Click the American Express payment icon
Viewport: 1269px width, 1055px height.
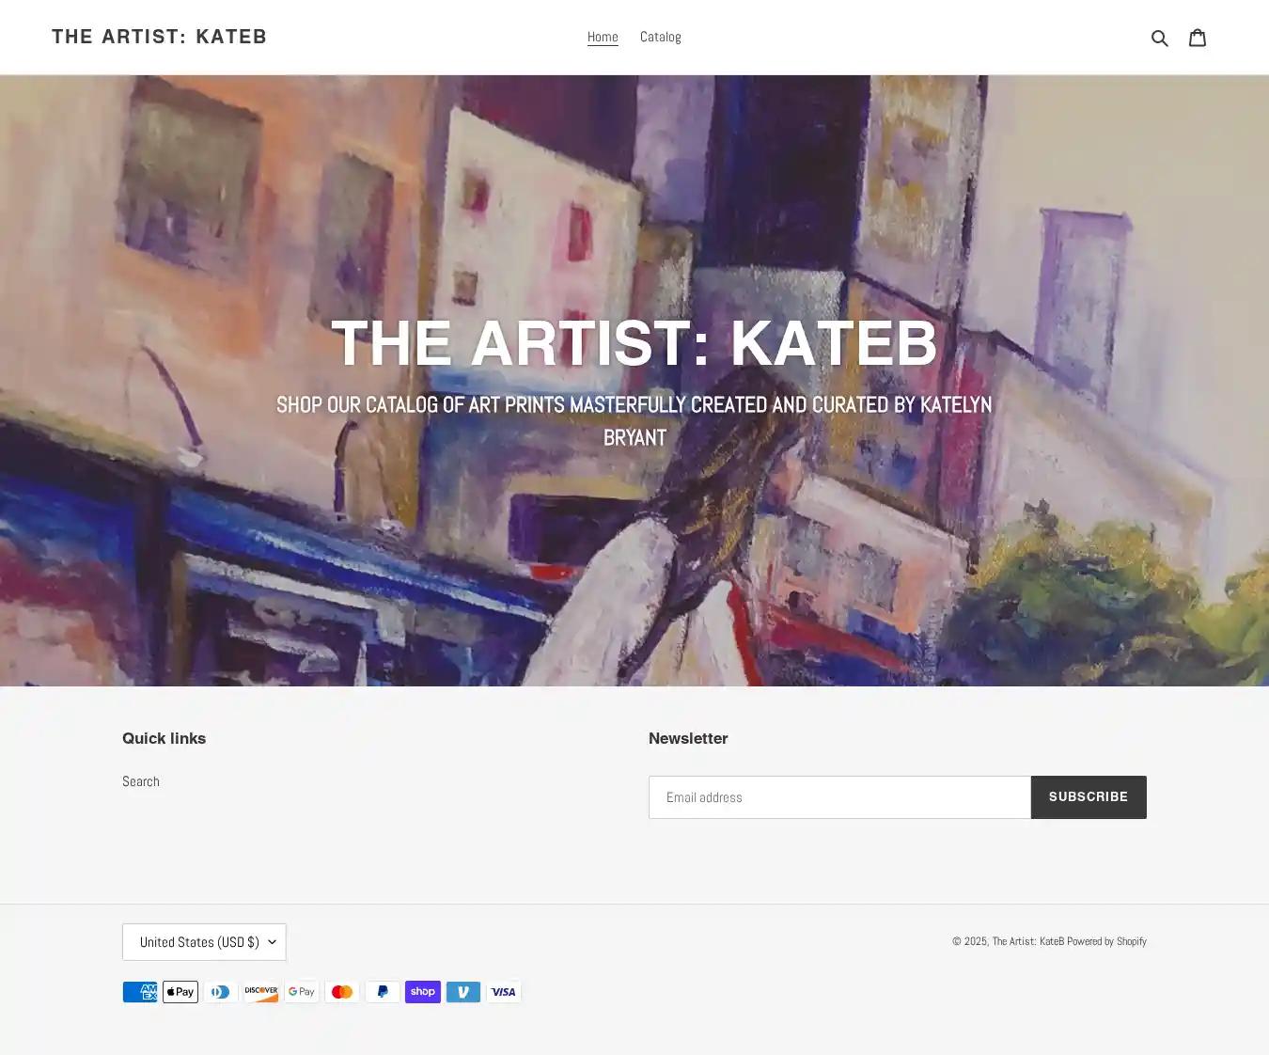[140, 992]
